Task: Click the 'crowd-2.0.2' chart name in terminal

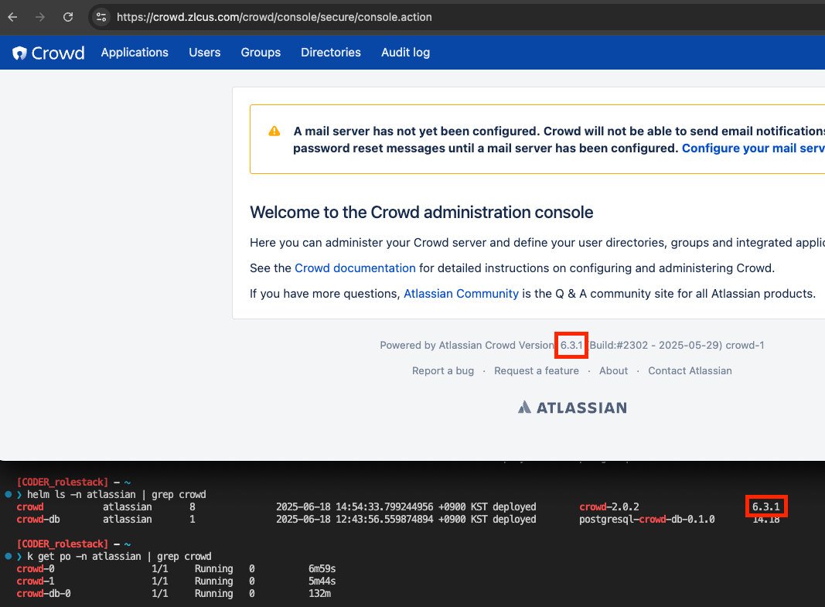Action: point(609,507)
